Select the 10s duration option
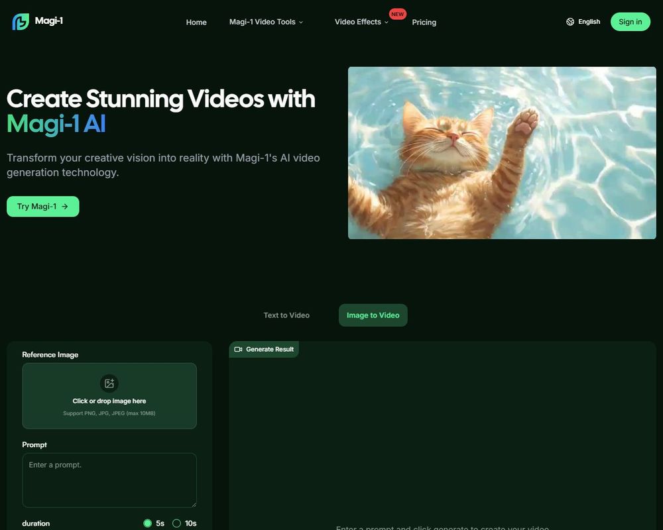 177,523
